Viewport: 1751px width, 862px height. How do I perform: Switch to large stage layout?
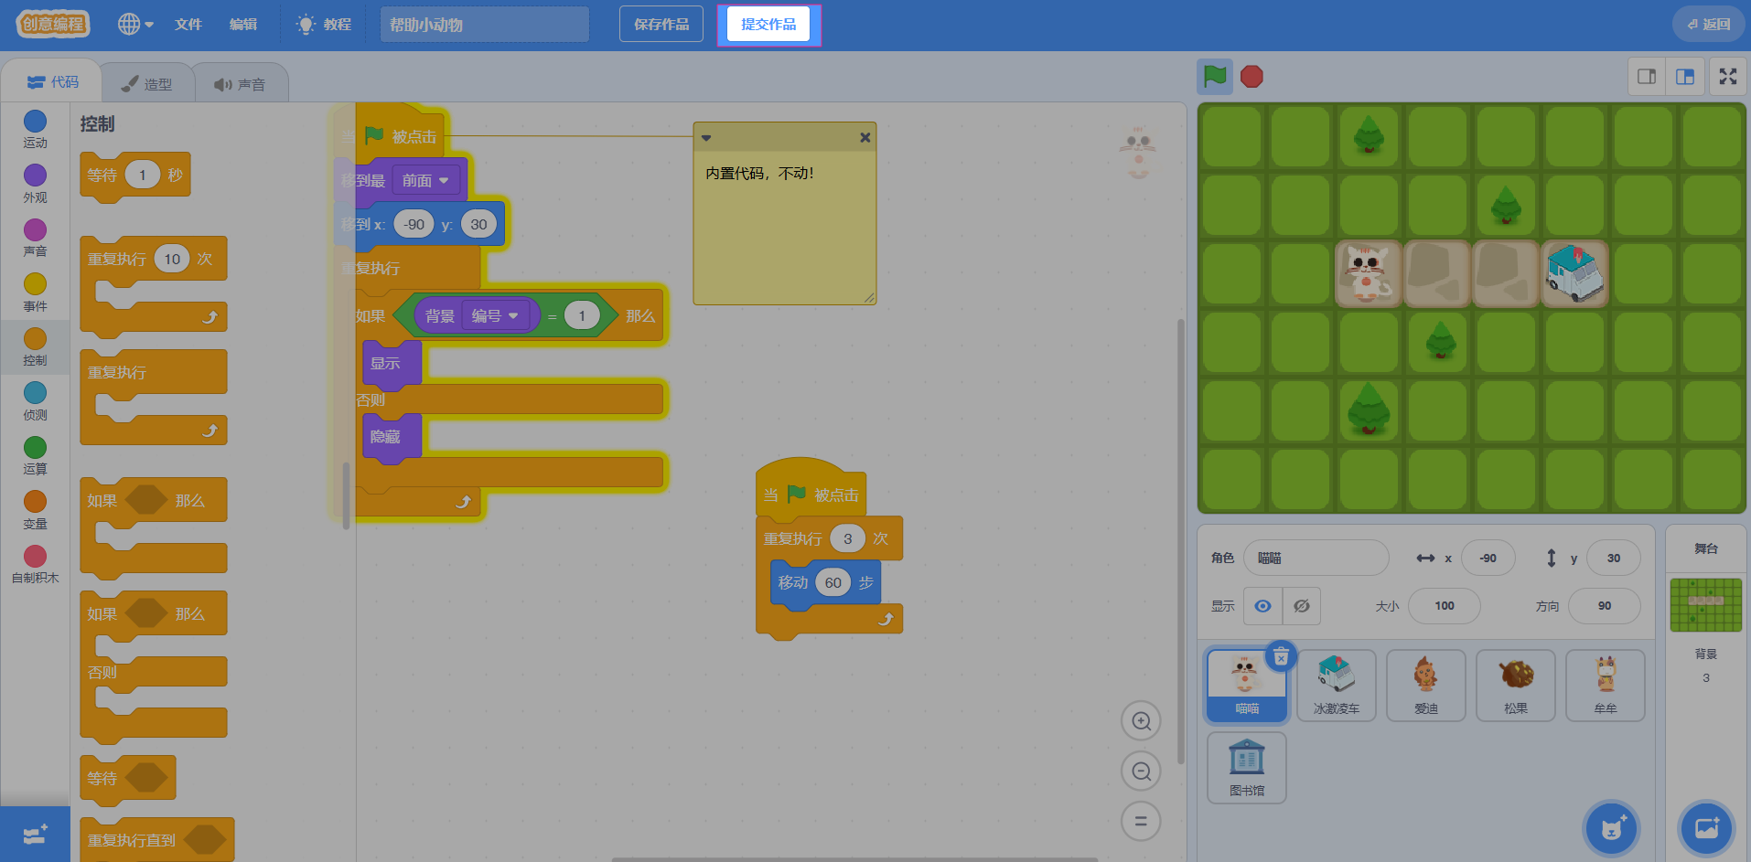tap(1684, 77)
